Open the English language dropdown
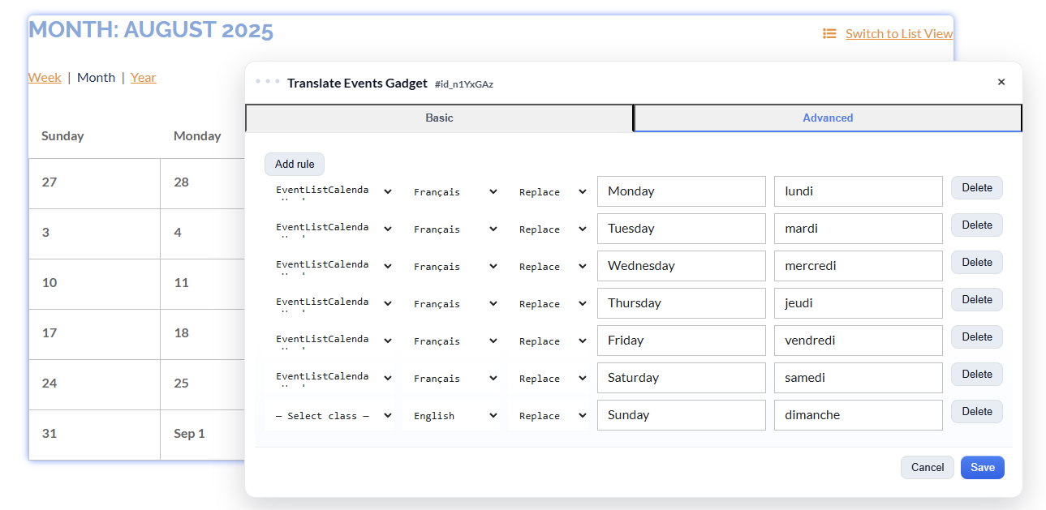 tap(453, 415)
